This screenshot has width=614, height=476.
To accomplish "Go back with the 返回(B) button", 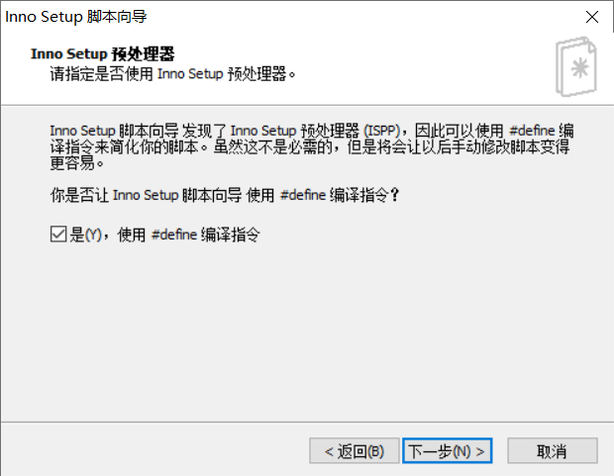I will 355,451.
